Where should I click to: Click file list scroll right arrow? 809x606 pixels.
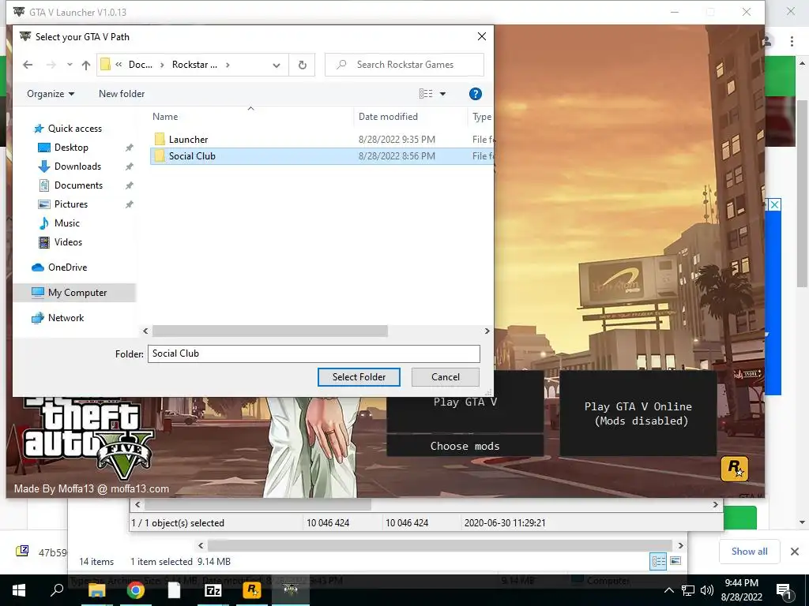[x=487, y=331]
